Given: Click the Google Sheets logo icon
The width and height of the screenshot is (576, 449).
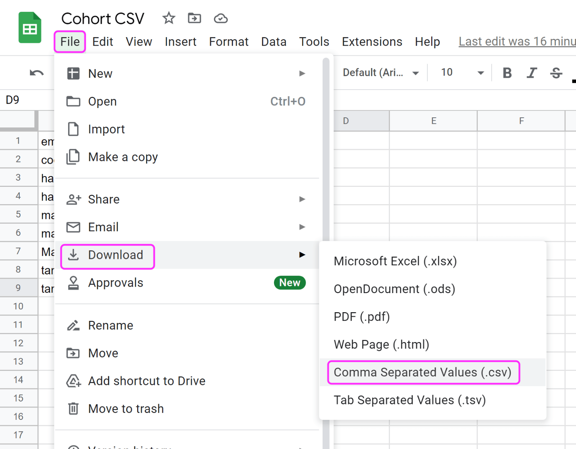Looking at the screenshot, I should pyautogui.click(x=30, y=27).
